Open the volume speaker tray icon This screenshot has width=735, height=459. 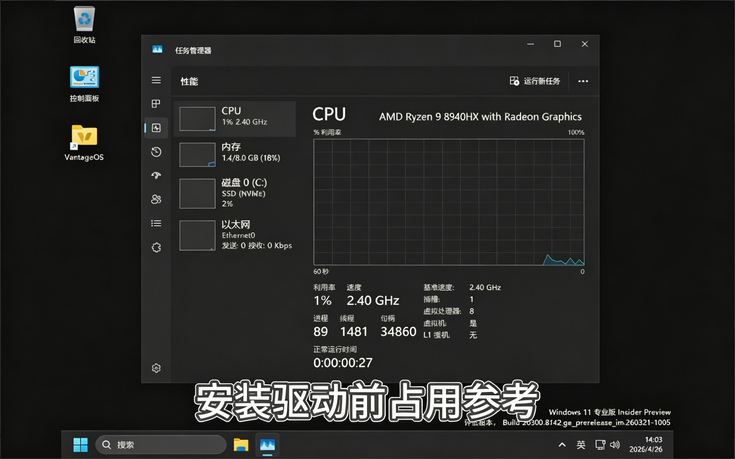[615, 445]
